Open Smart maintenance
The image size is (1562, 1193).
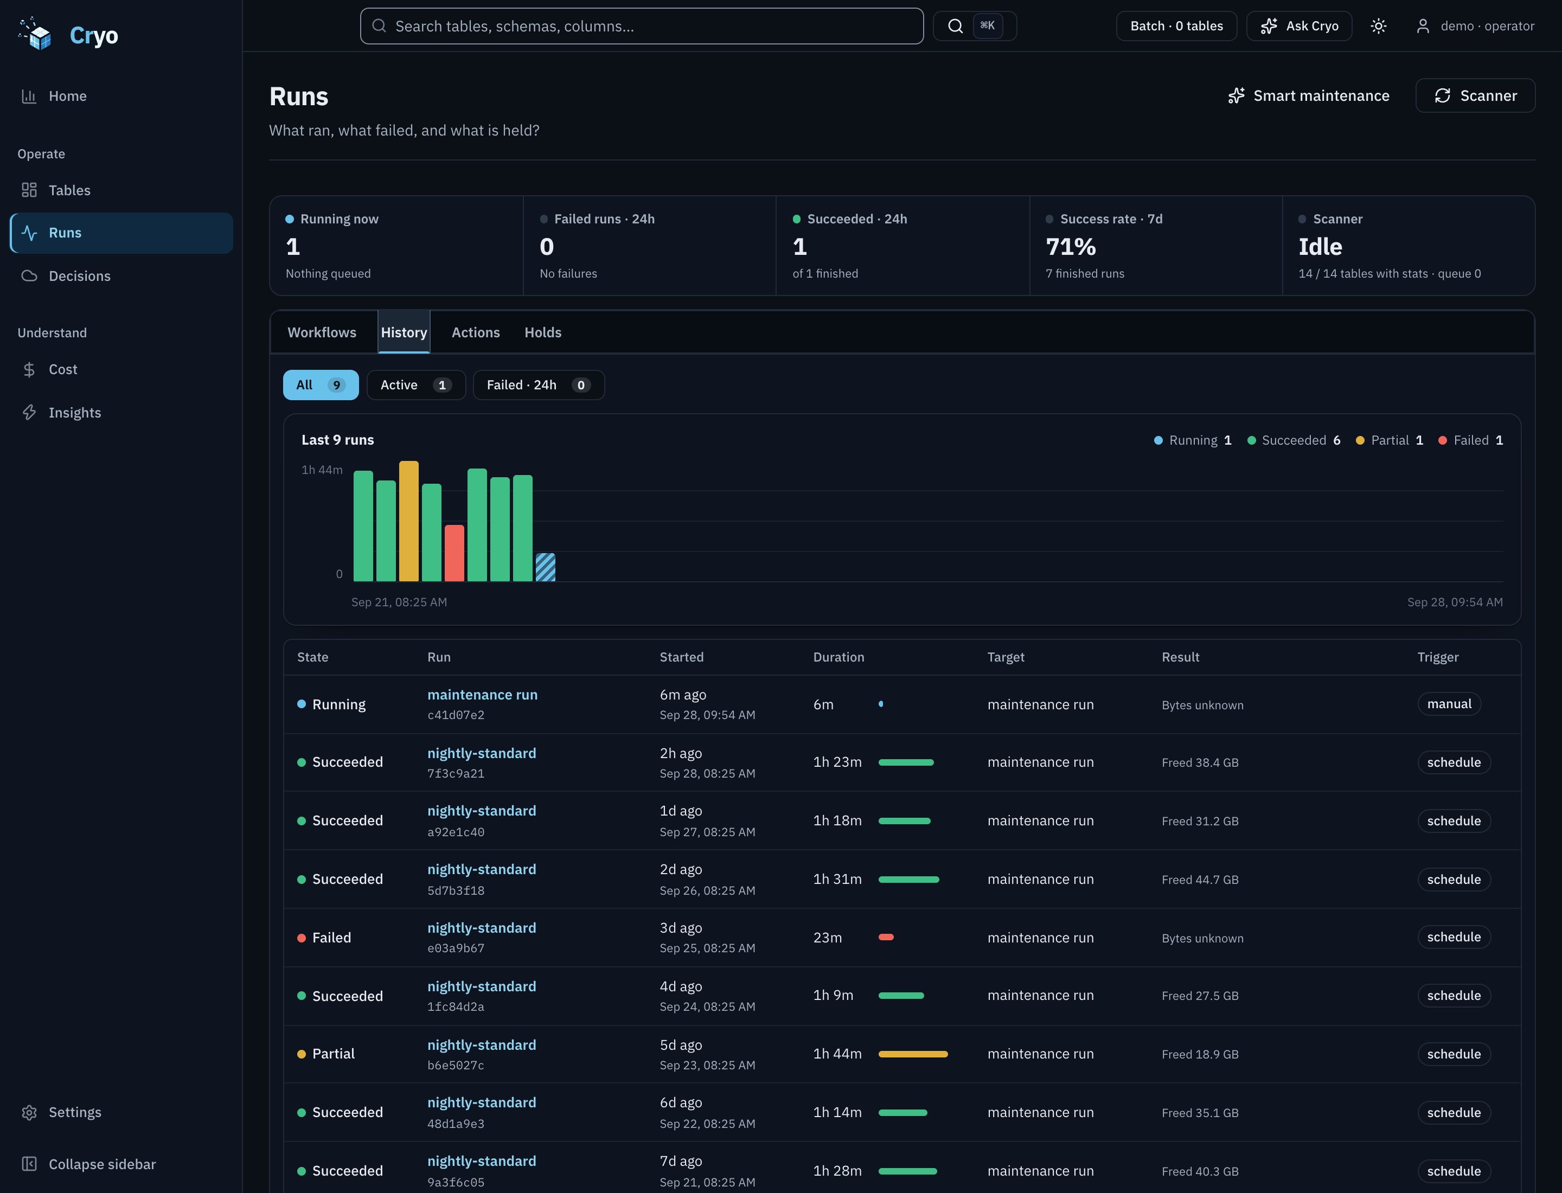(1309, 96)
